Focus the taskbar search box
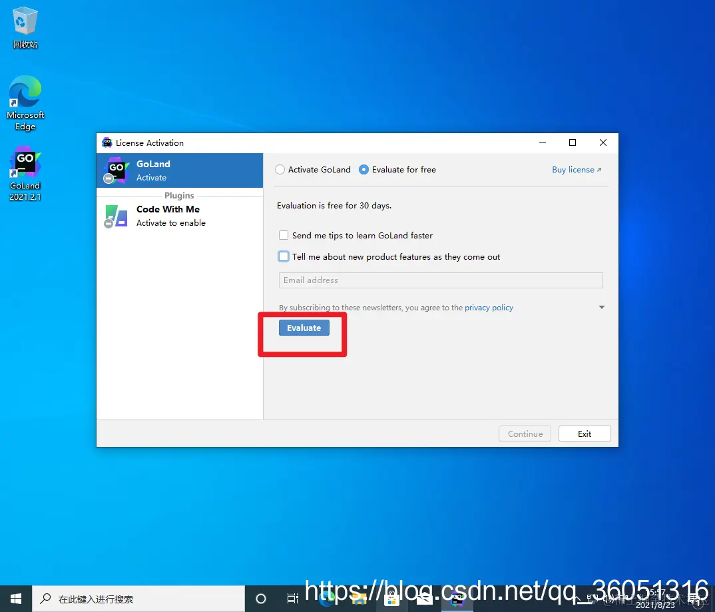The width and height of the screenshot is (715, 612). point(138,599)
